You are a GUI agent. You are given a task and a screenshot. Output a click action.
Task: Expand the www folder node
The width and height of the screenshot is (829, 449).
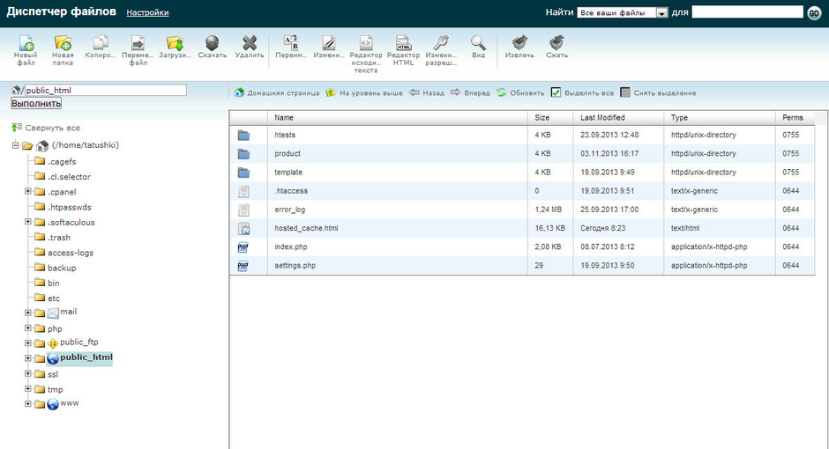(28, 403)
